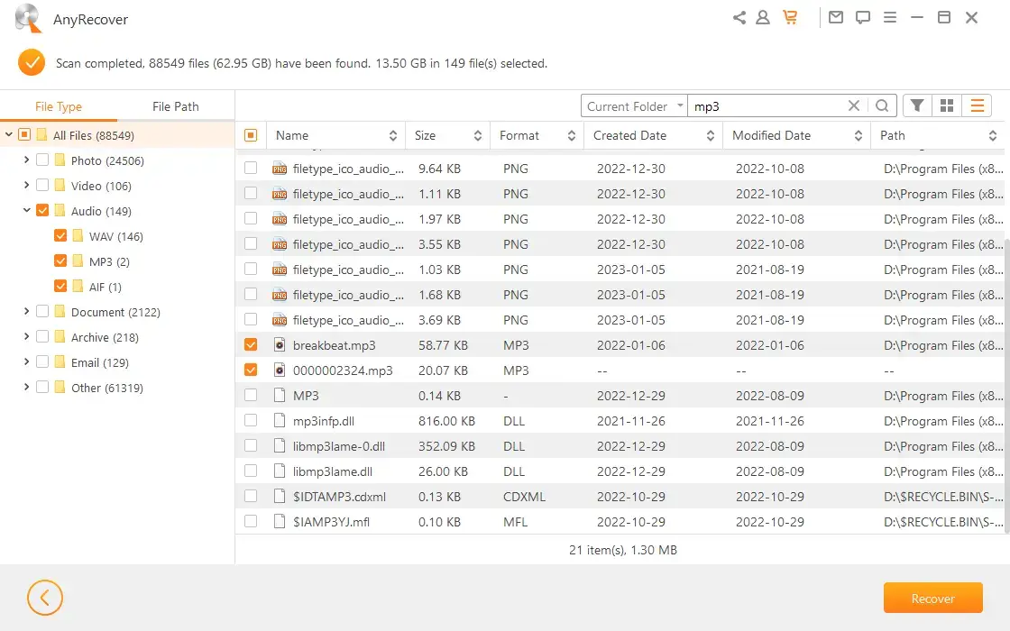The width and height of the screenshot is (1010, 631).
Task: Click the $IAMP3YJ.mfl file icon
Action: 280,522
